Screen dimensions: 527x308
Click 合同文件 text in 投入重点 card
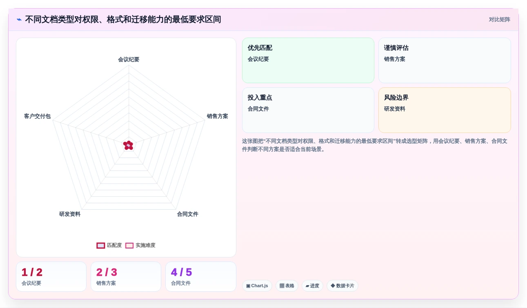coord(258,109)
